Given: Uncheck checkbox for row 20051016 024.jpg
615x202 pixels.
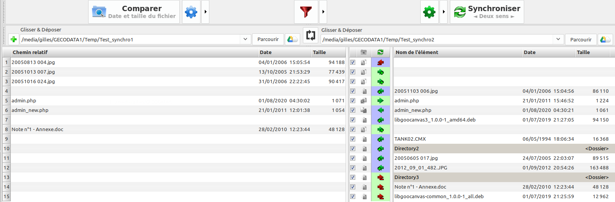Looking at the screenshot, I should click(353, 82).
